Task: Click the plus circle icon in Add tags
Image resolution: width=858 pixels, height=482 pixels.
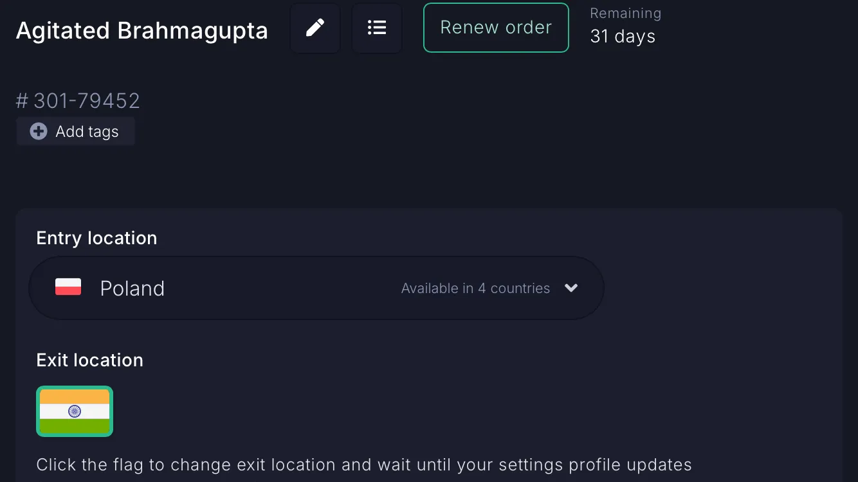Action: pyautogui.click(x=39, y=132)
